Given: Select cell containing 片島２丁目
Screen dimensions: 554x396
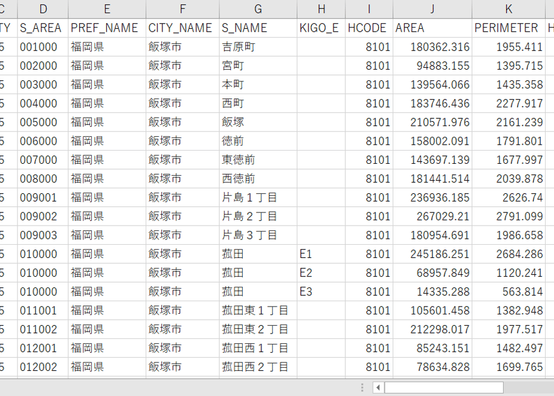Looking at the screenshot, I should tap(258, 216).
